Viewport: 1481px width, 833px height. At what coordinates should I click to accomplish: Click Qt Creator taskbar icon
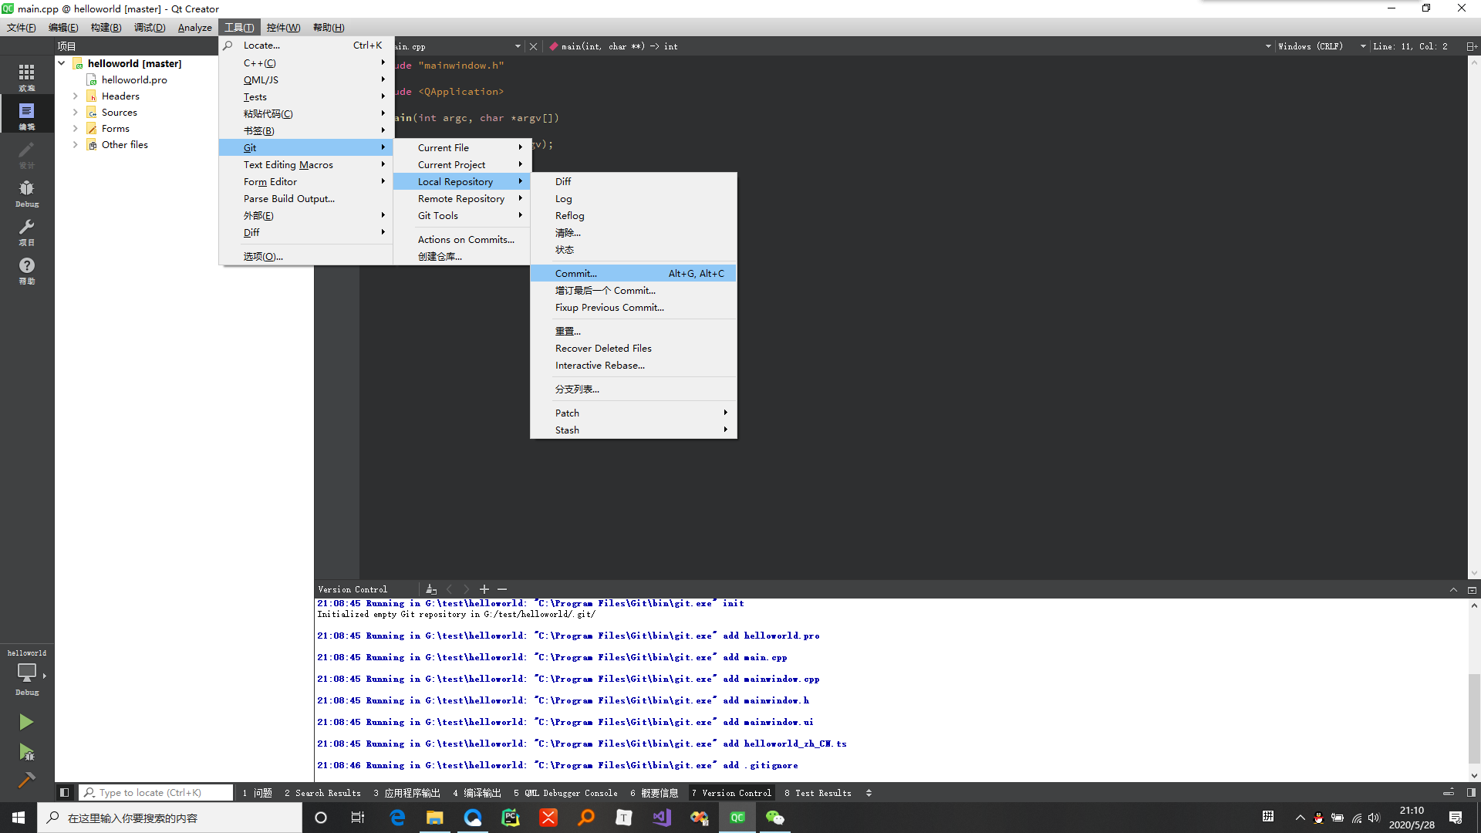click(737, 818)
